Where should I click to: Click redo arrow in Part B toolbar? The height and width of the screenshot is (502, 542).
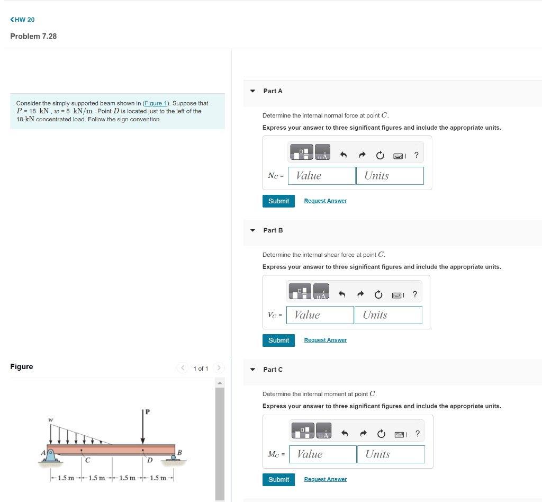(360, 294)
